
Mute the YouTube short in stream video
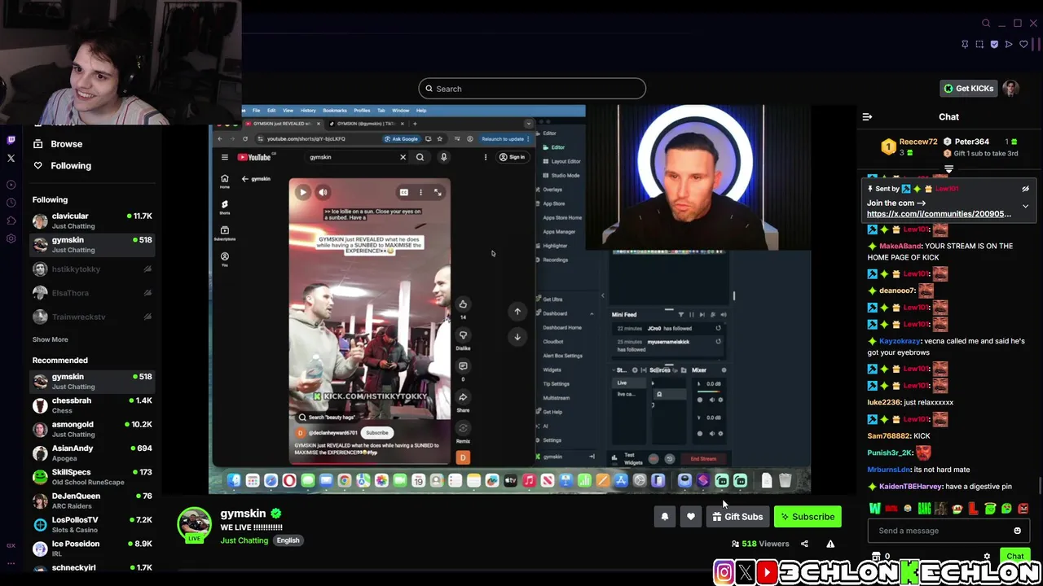[323, 192]
